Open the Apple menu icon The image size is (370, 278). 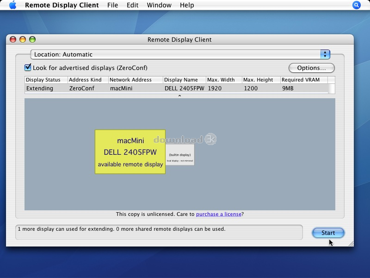tap(12, 5)
